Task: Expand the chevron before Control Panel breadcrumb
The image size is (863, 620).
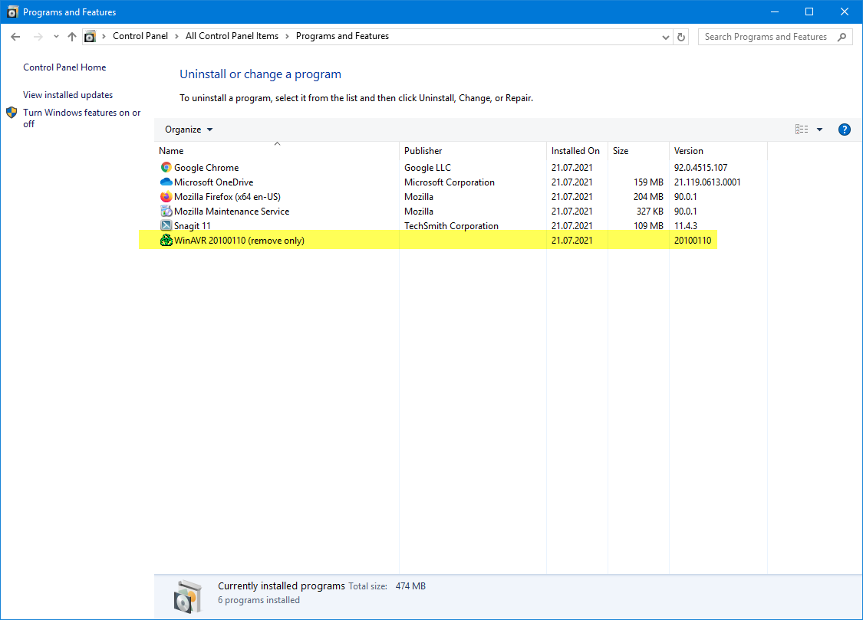Action: (104, 36)
